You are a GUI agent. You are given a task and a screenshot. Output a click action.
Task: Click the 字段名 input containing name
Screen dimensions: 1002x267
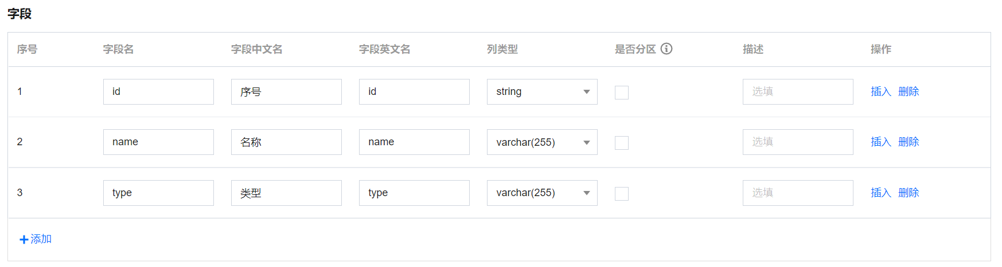[158, 142]
